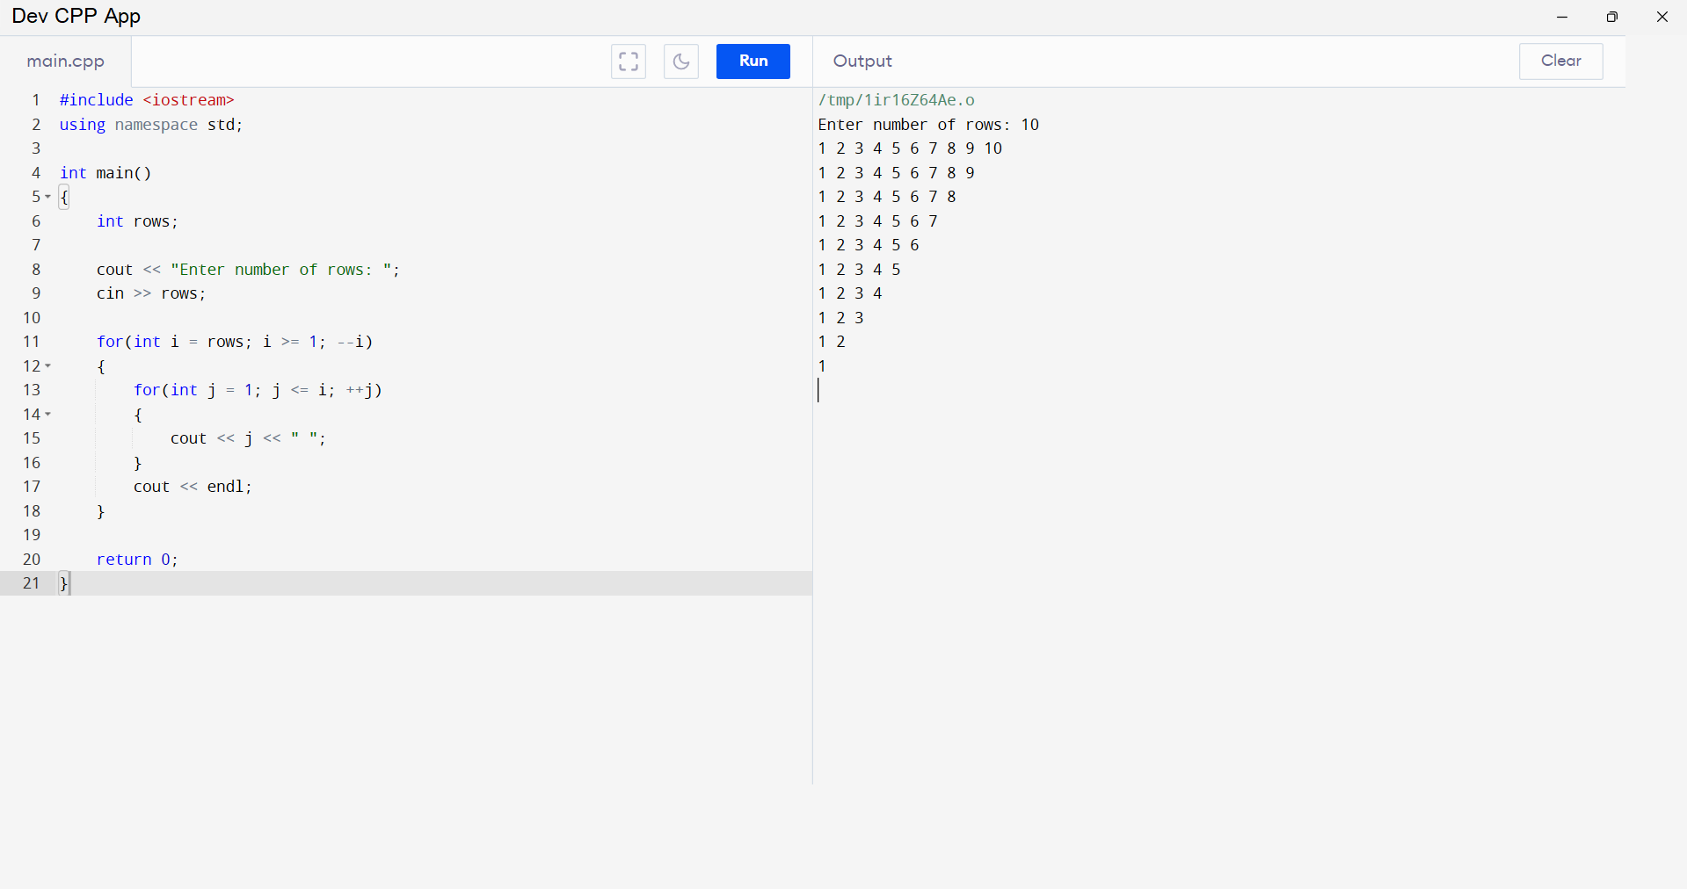Click output row '1 2 3 4 5'
1687x889 pixels.
[860, 270]
